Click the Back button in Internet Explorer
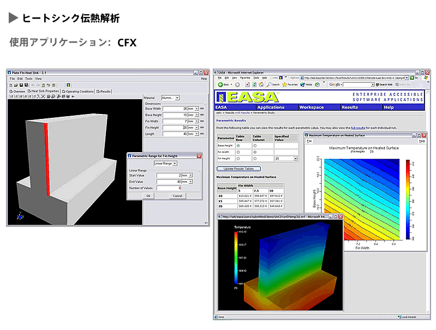436x330 pixels. [224, 85]
